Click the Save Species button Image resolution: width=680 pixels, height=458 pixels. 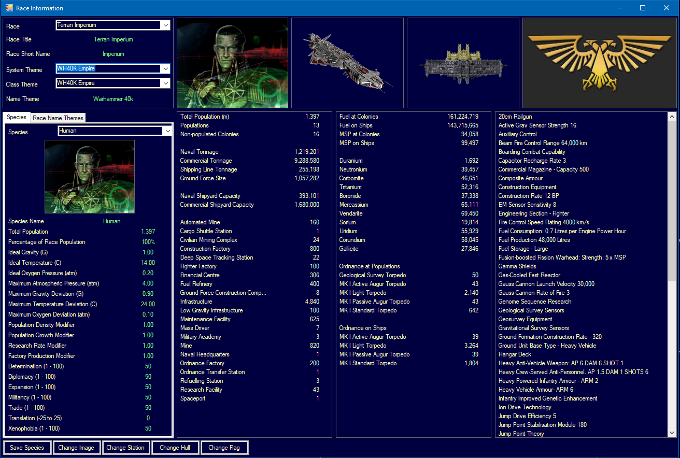[x=27, y=448]
